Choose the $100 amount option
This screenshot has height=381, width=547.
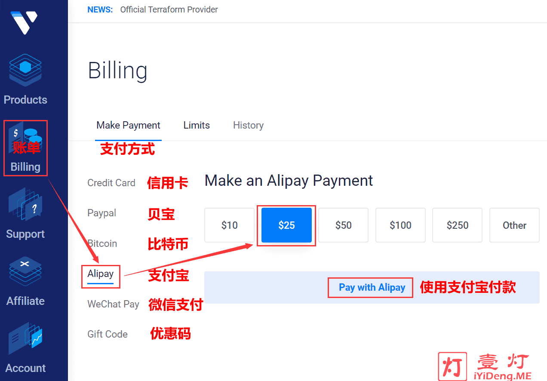point(400,225)
